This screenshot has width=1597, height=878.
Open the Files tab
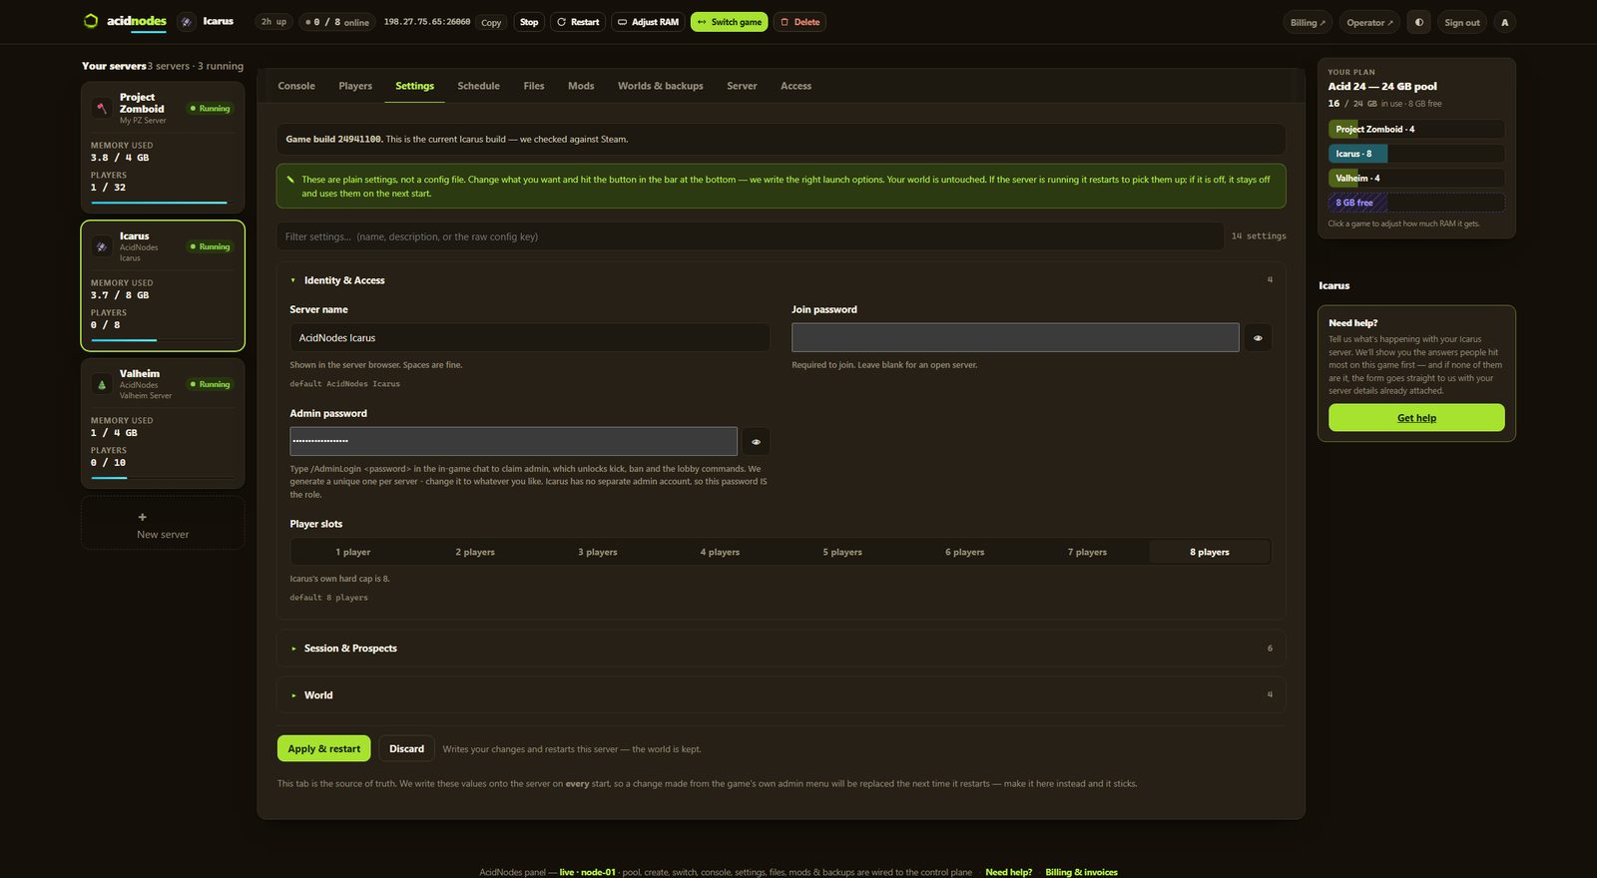(534, 86)
